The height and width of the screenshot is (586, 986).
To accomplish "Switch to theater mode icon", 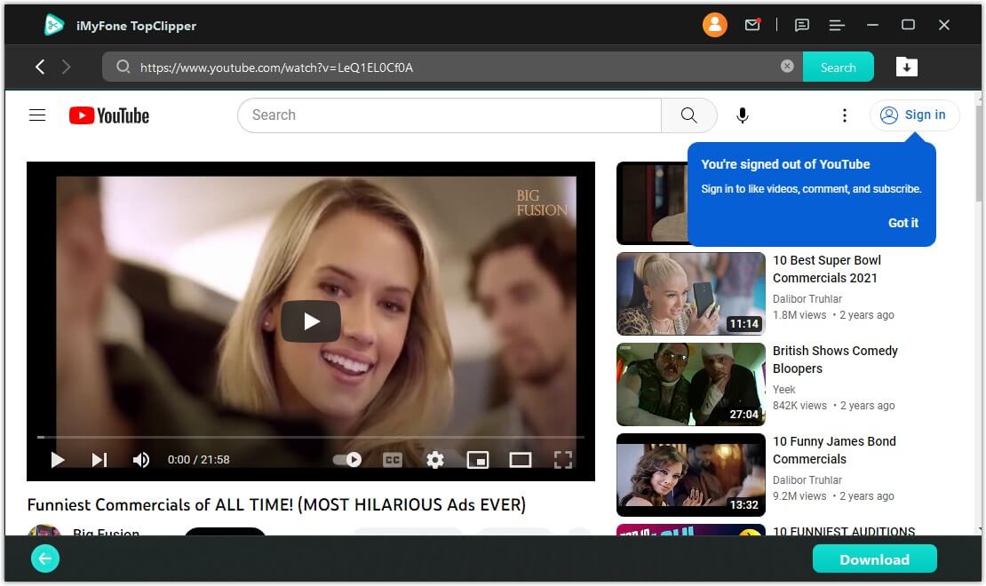I will click(x=520, y=460).
